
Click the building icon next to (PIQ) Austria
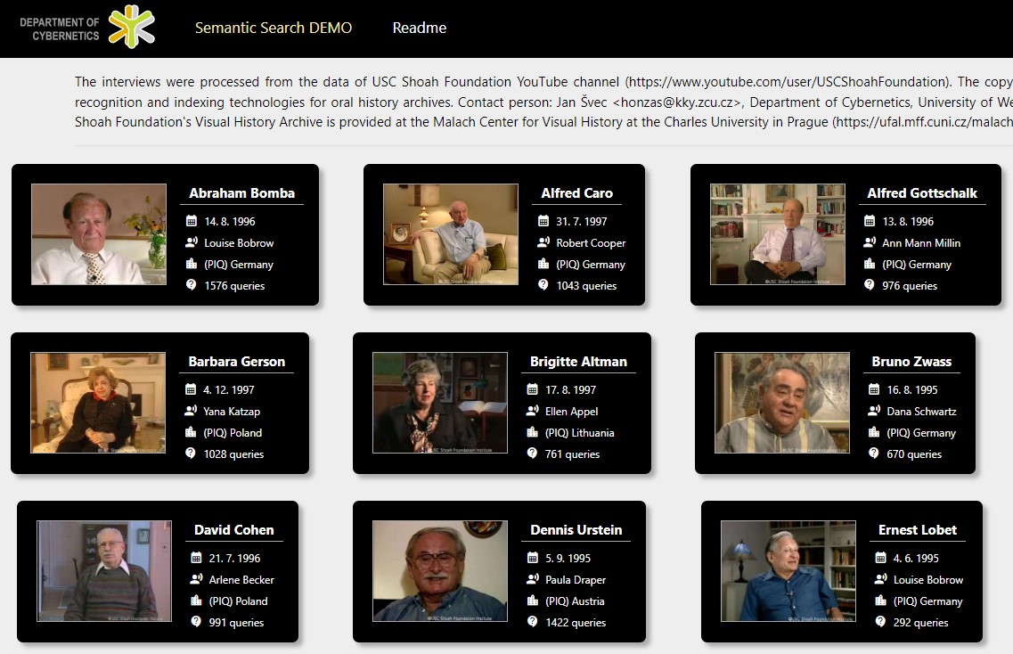(x=533, y=601)
